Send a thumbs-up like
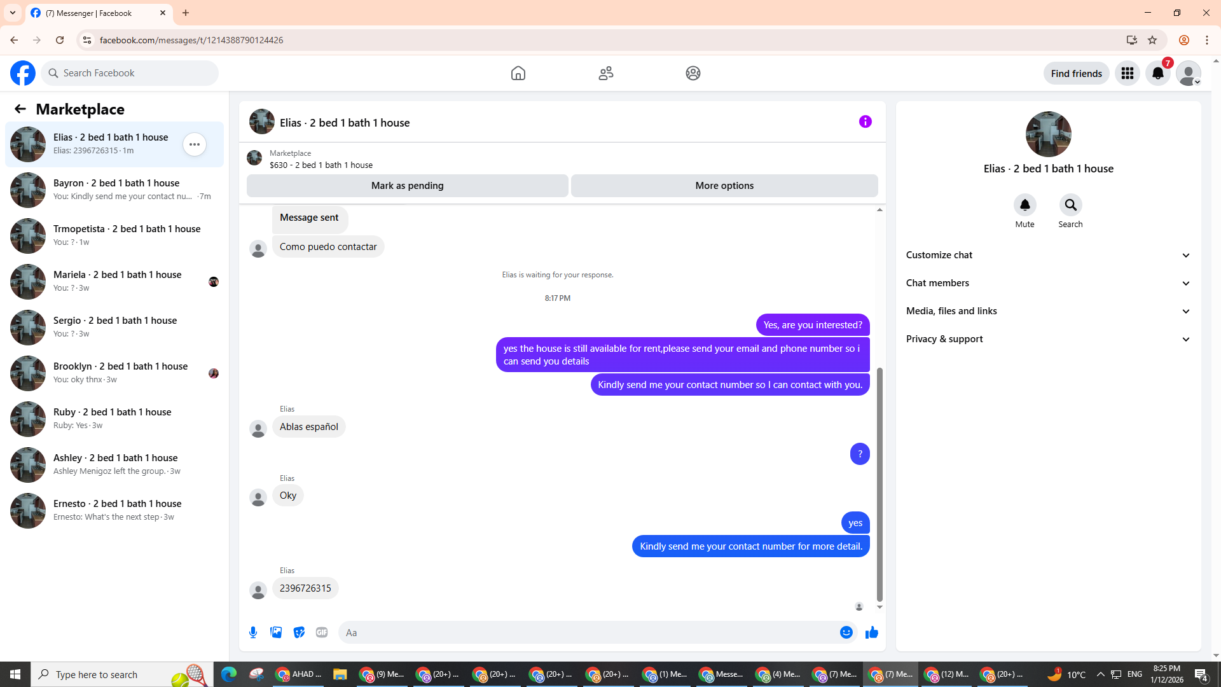This screenshot has height=687, width=1221. (x=871, y=632)
